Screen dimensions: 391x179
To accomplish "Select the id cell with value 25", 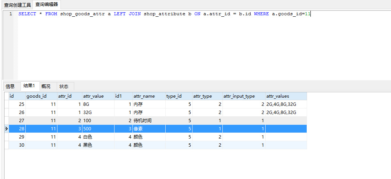I will (17, 104).
